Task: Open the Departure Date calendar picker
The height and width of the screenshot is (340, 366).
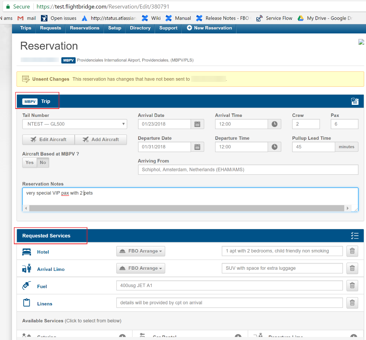Action: (x=197, y=147)
